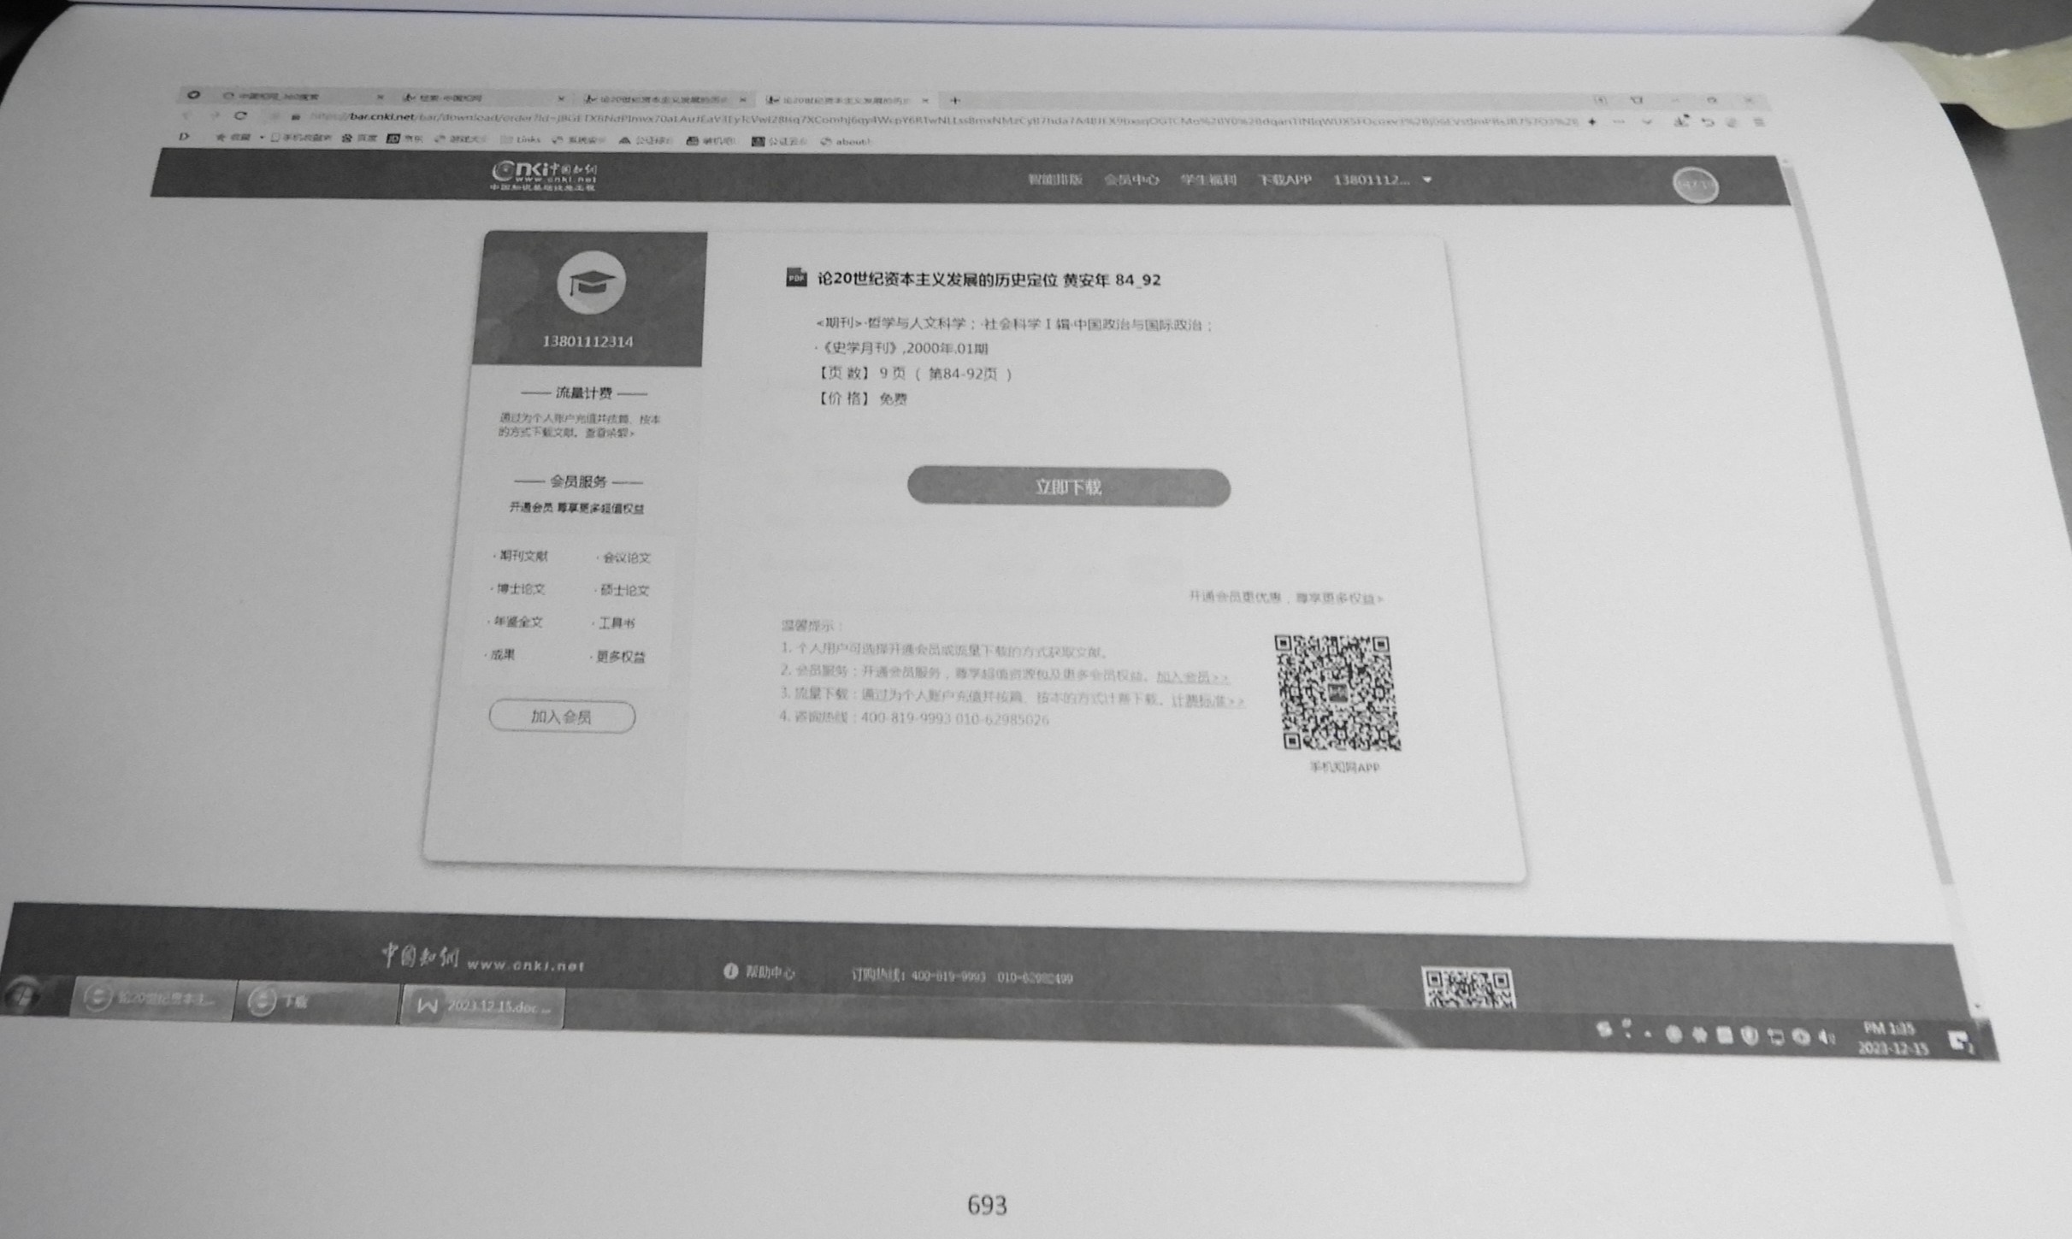Viewport: 2072px width, 1239px height.
Task: Click the 计费标准>> link in tips
Action: pyautogui.click(x=1207, y=700)
